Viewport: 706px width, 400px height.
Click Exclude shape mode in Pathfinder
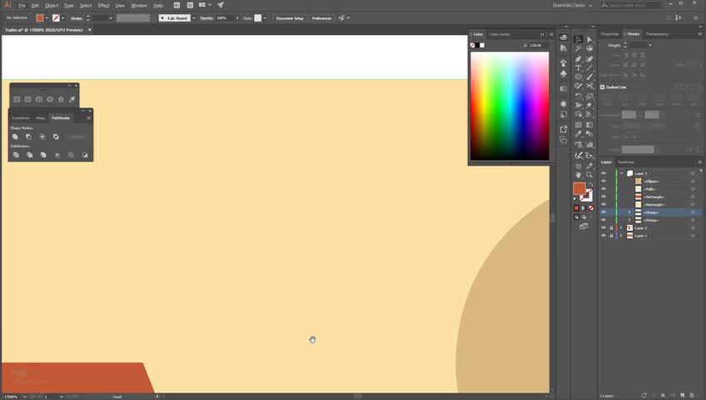click(x=56, y=137)
